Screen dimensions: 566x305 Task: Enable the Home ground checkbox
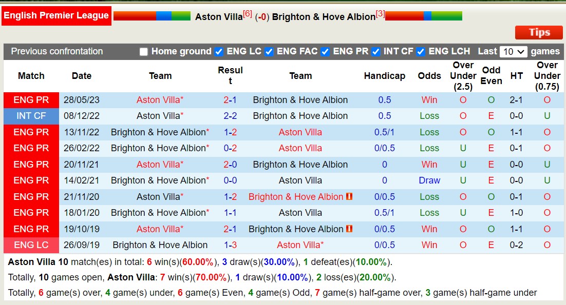coord(143,51)
